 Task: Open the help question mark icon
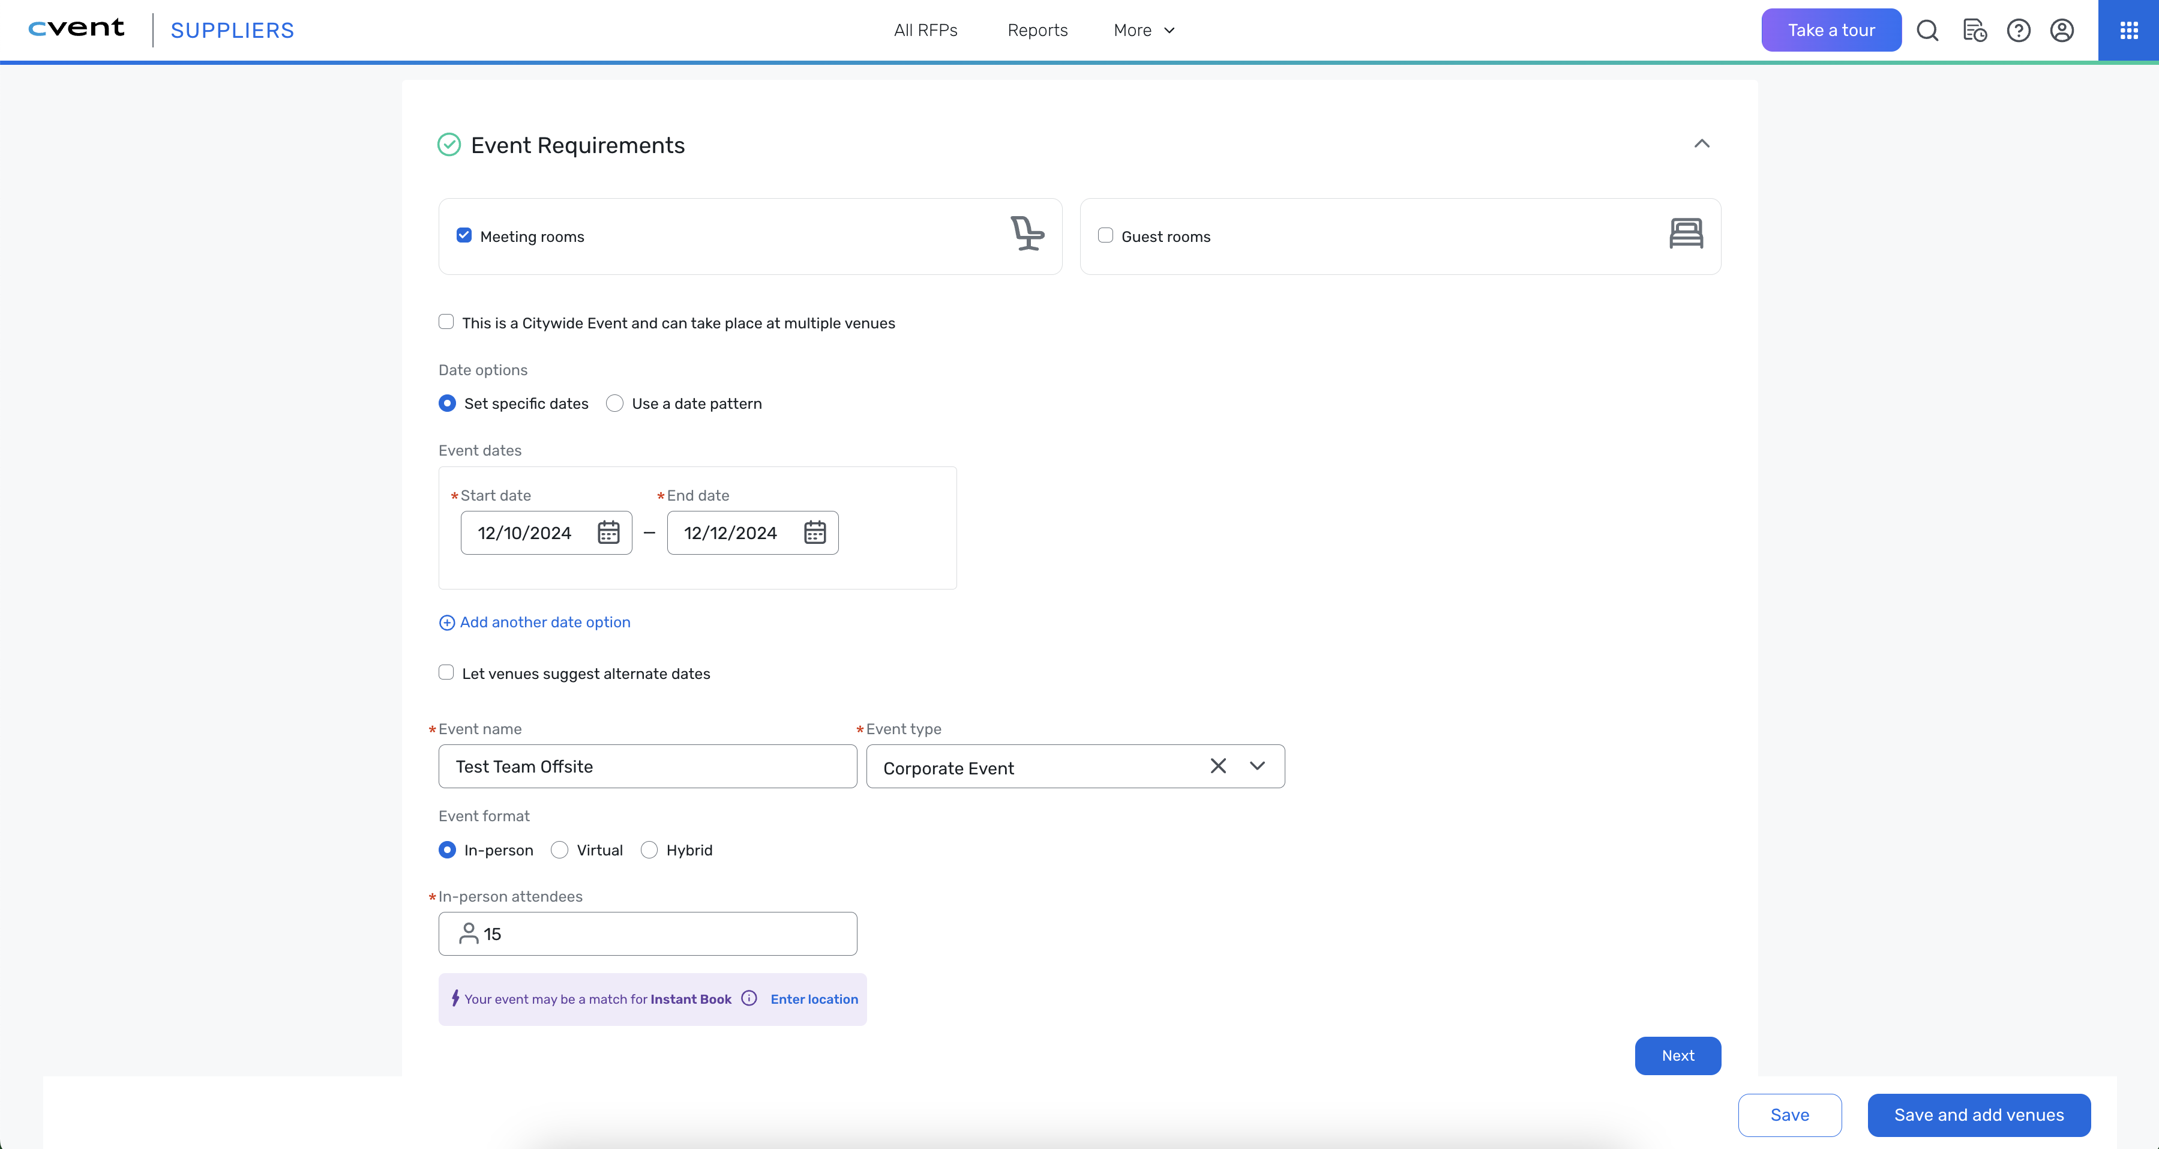click(x=2018, y=31)
